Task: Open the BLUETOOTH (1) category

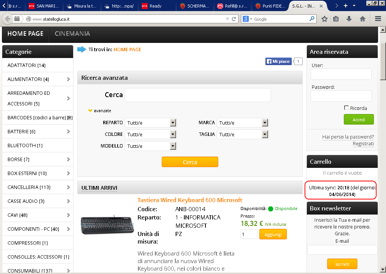Action: pos(25,146)
